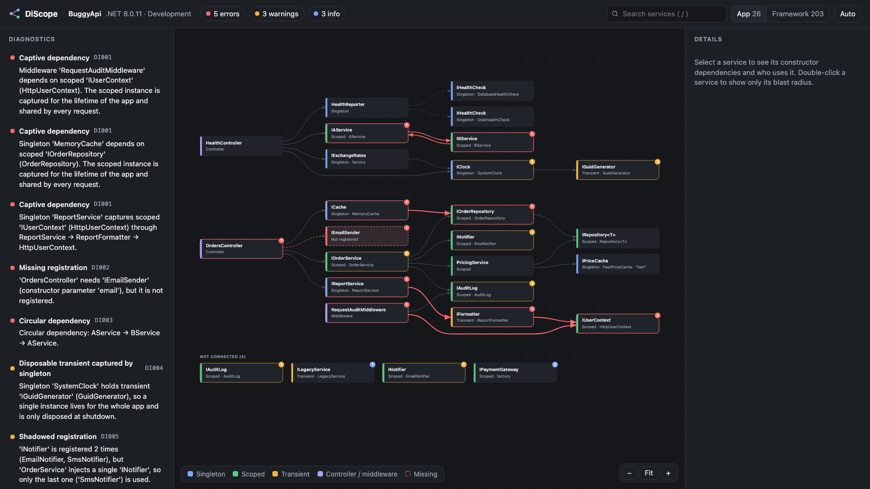Open Disposable transient captured by singleton diagnostic
The width and height of the screenshot is (870, 489).
point(87,390)
